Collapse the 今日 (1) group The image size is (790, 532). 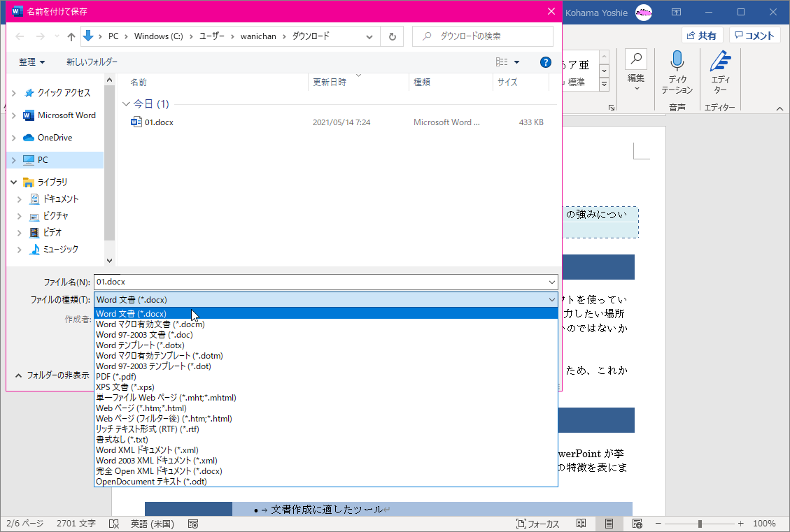click(126, 103)
